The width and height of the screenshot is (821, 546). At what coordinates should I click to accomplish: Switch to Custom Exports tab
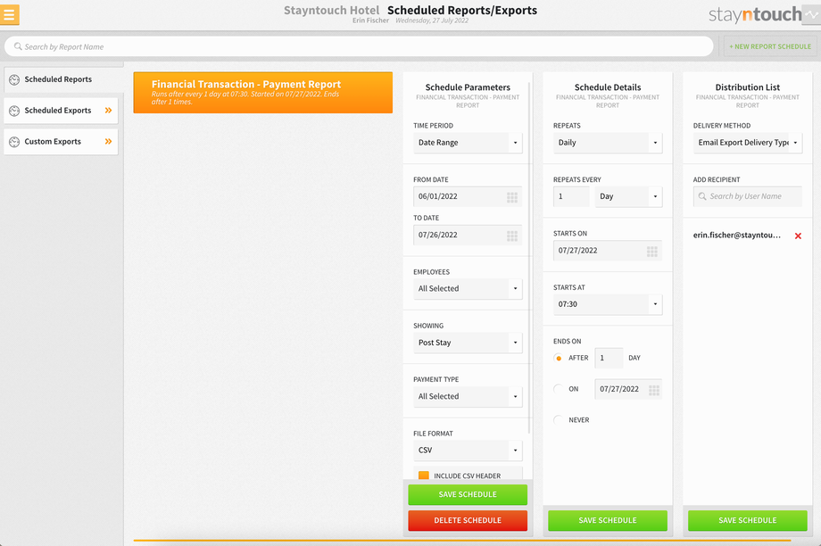[x=61, y=142]
